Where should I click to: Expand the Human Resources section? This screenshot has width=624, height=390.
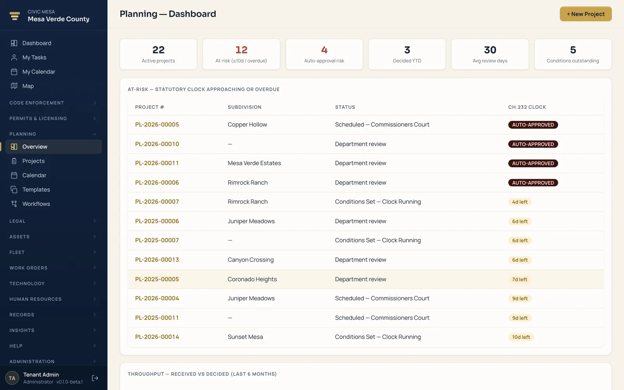pyautogui.click(x=53, y=299)
